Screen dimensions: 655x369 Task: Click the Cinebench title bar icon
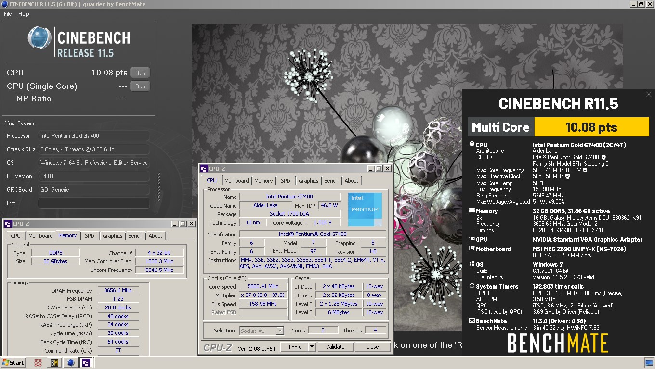point(4,4)
